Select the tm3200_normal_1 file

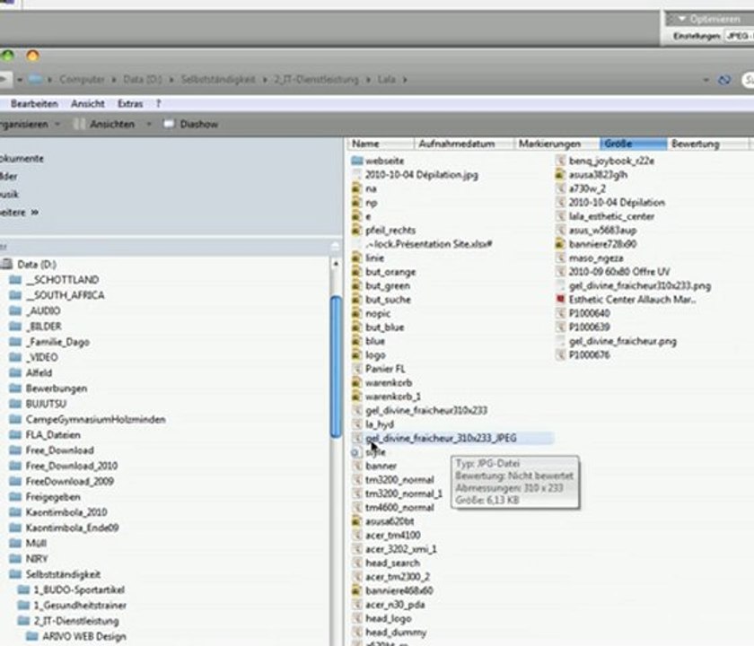tap(404, 493)
